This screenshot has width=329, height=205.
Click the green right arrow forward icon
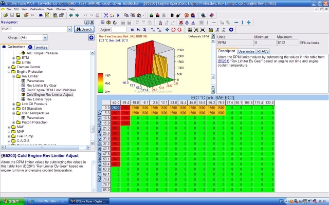point(77,15)
